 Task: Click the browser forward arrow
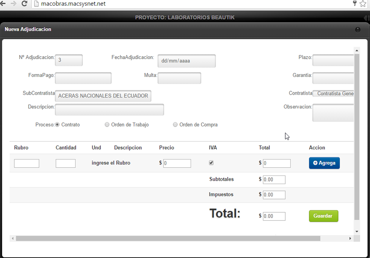[13, 4]
